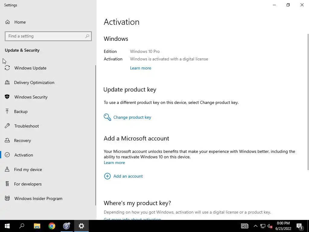Image resolution: width=309 pixels, height=232 pixels.
Task: Open taskbar search
Action: (22, 226)
